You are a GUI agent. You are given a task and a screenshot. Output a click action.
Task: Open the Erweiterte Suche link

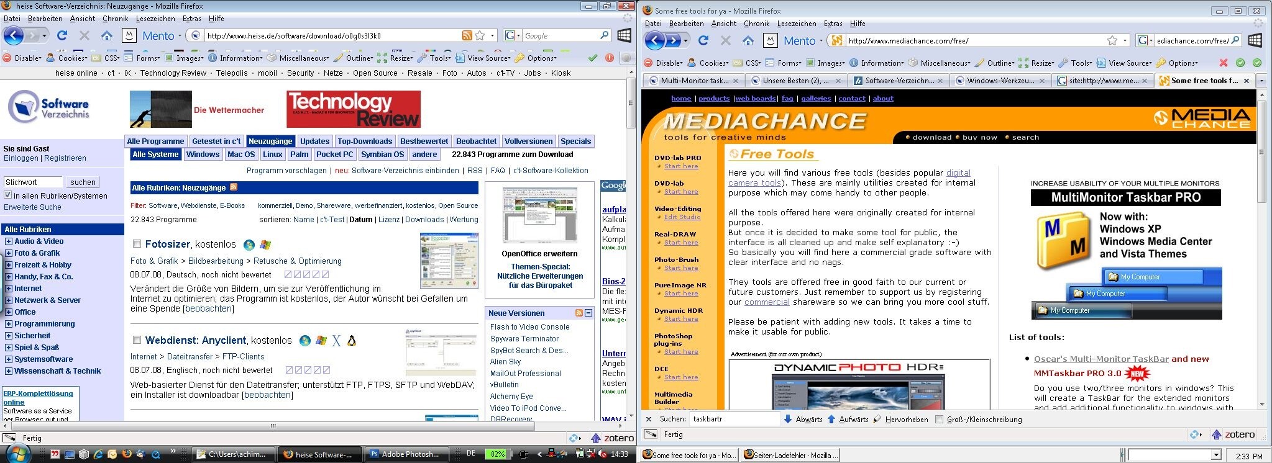click(x=33, y=207)
